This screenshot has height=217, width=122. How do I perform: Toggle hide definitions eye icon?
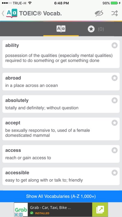coord(99,13)
